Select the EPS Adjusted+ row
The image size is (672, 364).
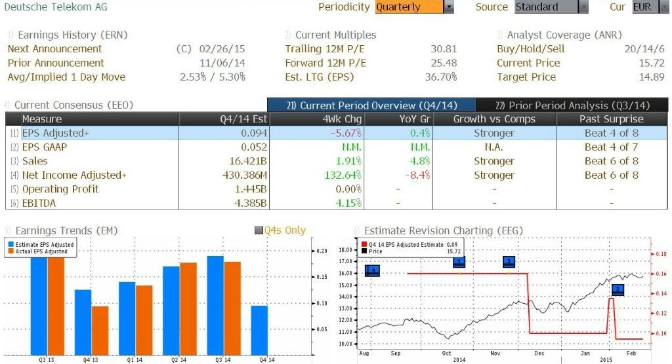[x=337, y=133]
